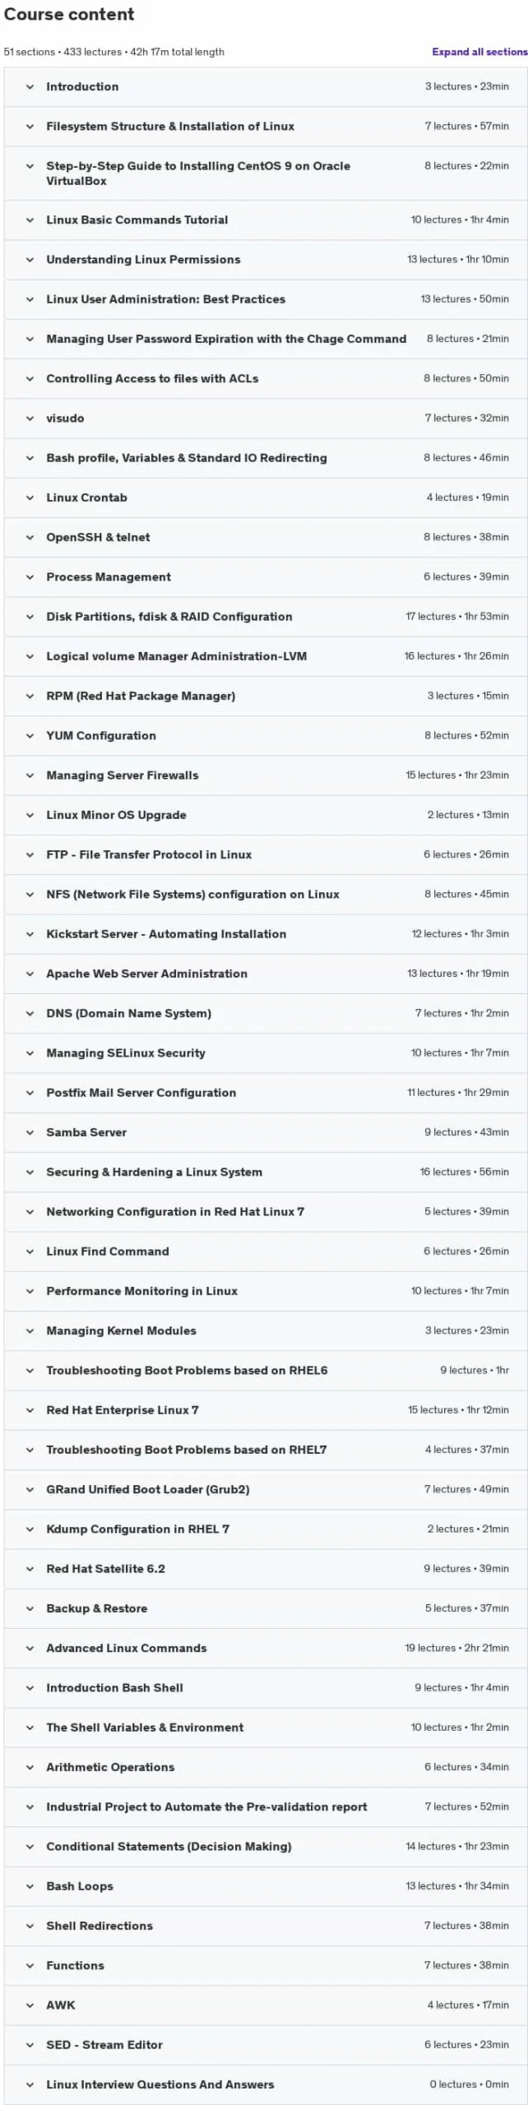This screenshot has width=528, height=2105.
Task: Open the Linux Crontab section chevron
Action: coord(30,497)
